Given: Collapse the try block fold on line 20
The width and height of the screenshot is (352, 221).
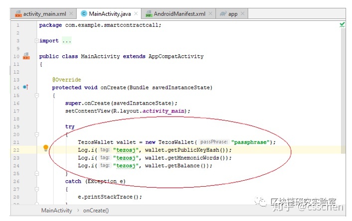Looking at the screenshot, I should tap(37, 134).
